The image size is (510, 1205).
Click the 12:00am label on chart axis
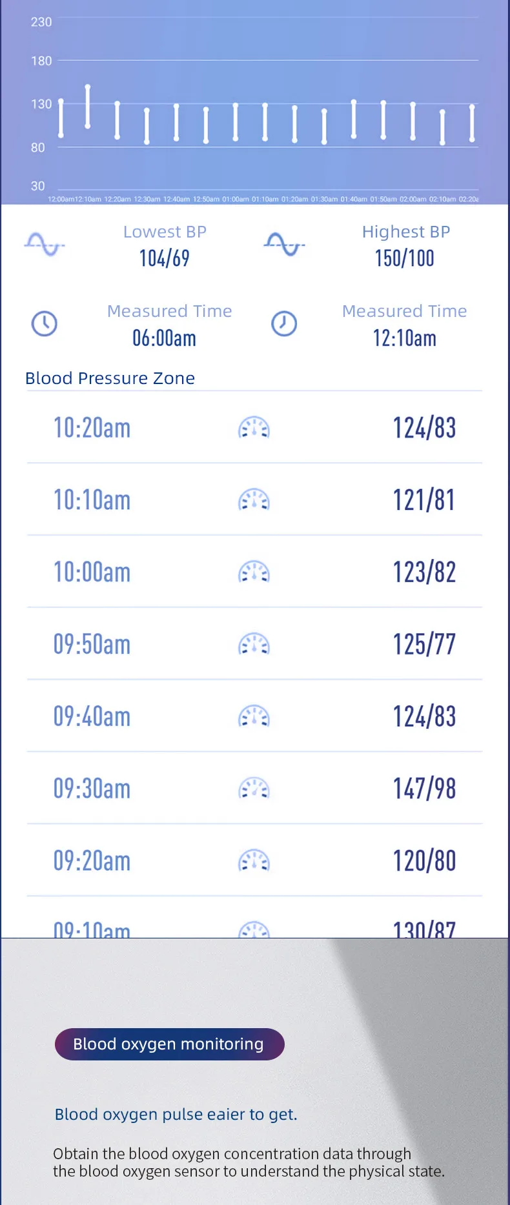(x=61, y=199)
